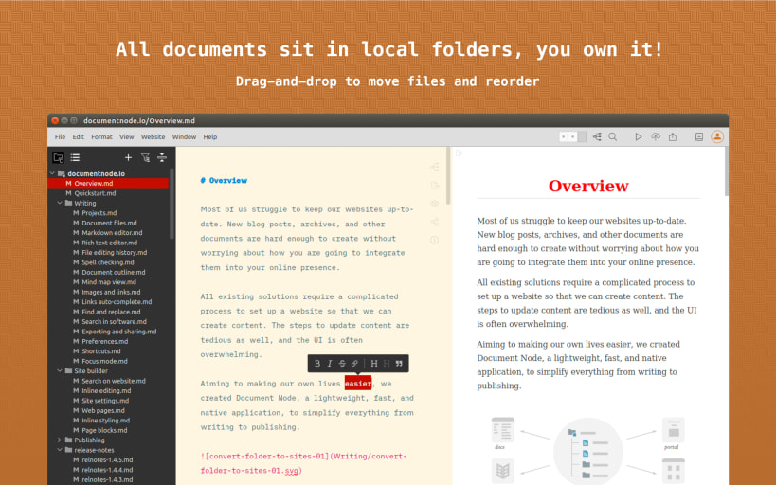Open the sidebar filter icon

(x=146, y=158)
